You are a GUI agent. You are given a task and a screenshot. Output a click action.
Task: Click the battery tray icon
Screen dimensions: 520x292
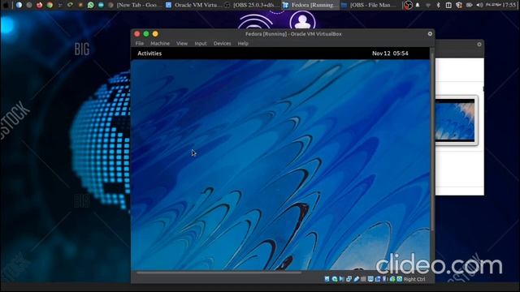pos(470,5)
